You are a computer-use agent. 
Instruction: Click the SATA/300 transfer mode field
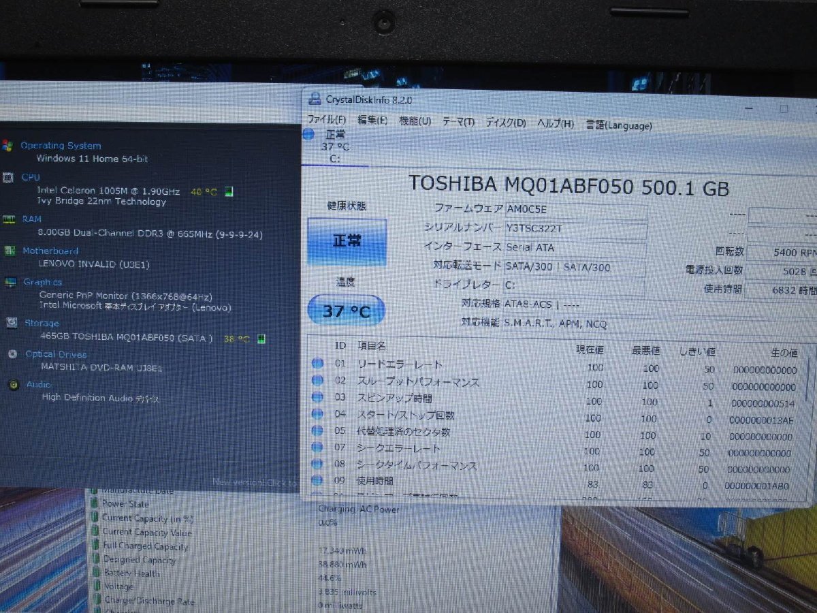[575, 267]
